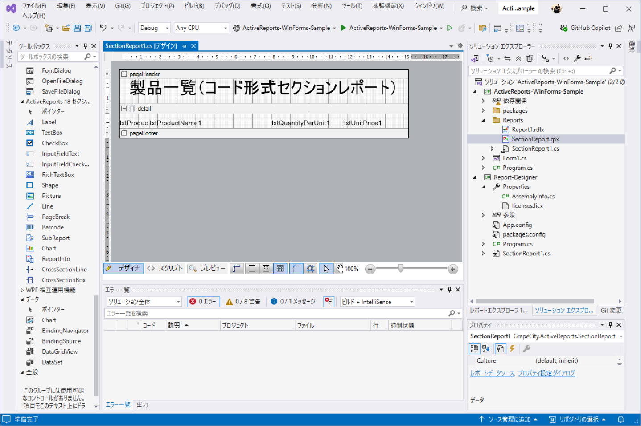Start without debugging (hollow green arrow)
The height and width of the screenshot is (426, 641).
(450, 28)
